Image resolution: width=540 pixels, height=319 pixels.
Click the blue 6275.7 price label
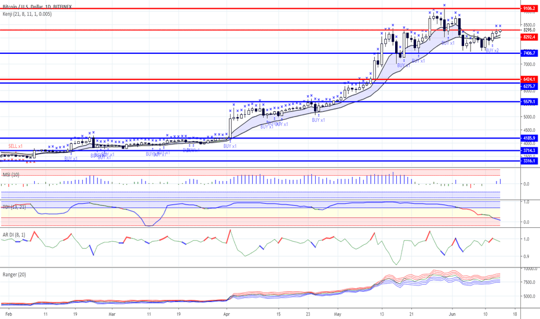click(x=529, y=86)
